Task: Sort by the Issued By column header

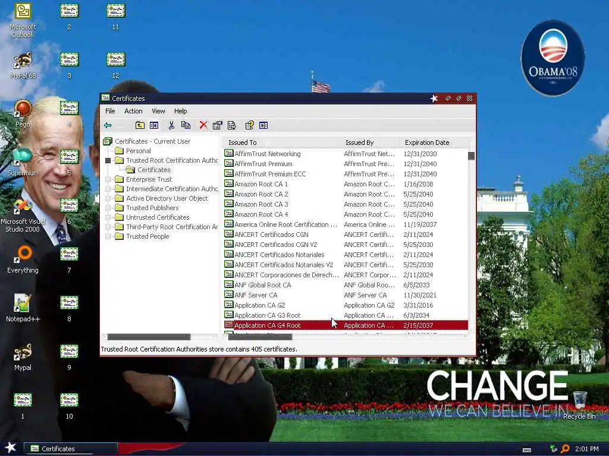Action: click(371, 142)
